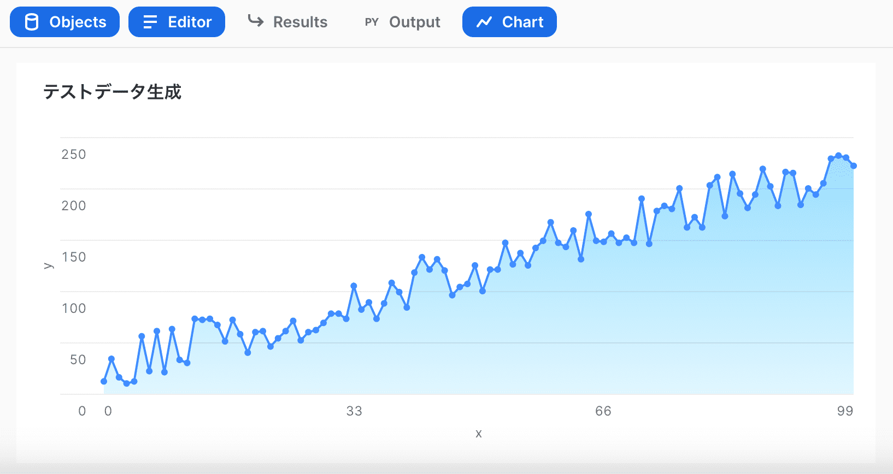Click the lines icon on Editor button

pyautogui.click(x=150, y=22)
